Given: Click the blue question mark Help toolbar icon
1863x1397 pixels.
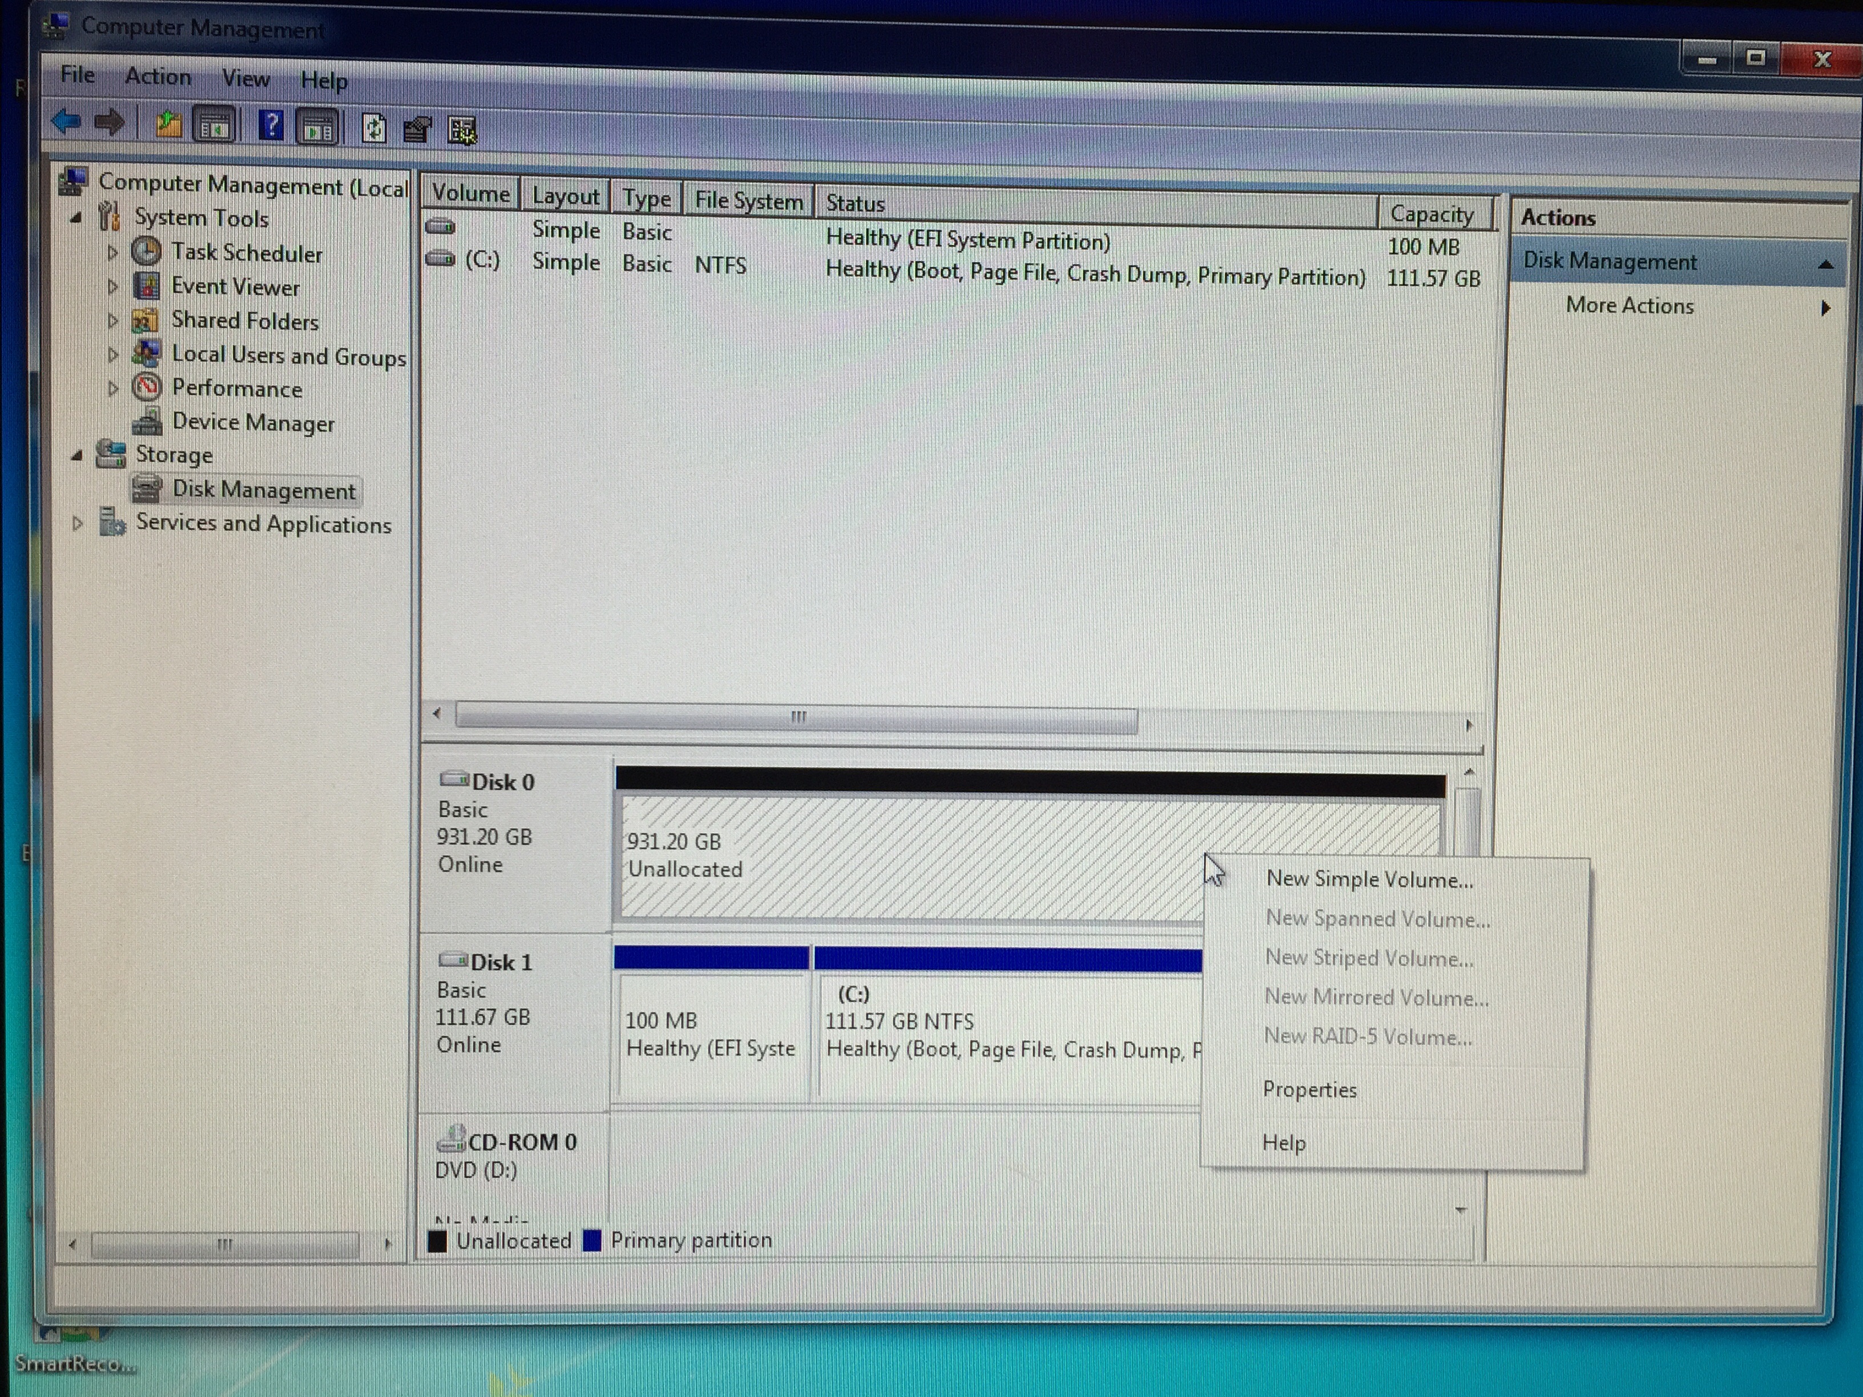Looking at the screenshot, I should pos(271,126).
